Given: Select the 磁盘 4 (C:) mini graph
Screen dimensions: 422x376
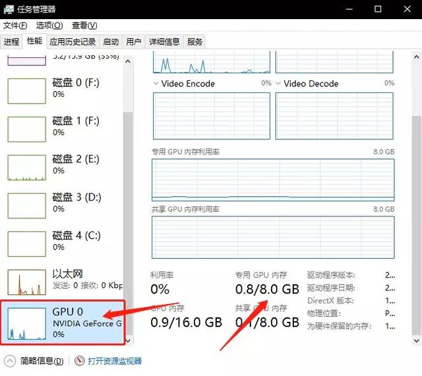Looking at the screenshot, I should click(26, 244).
